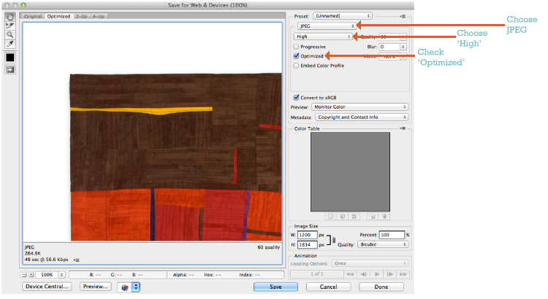Open the Color Table palette menu icon

click(403, 128)
